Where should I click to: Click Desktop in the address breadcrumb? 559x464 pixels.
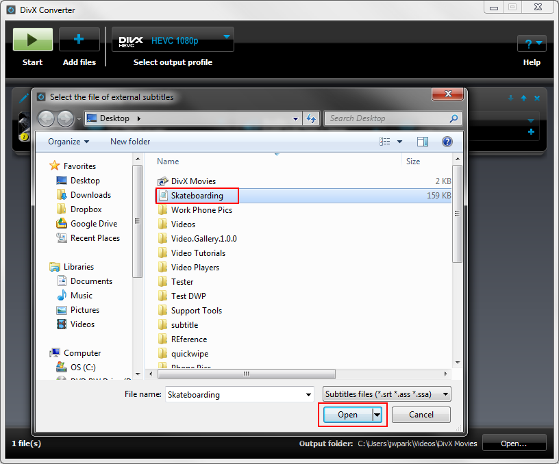[112, 118]
